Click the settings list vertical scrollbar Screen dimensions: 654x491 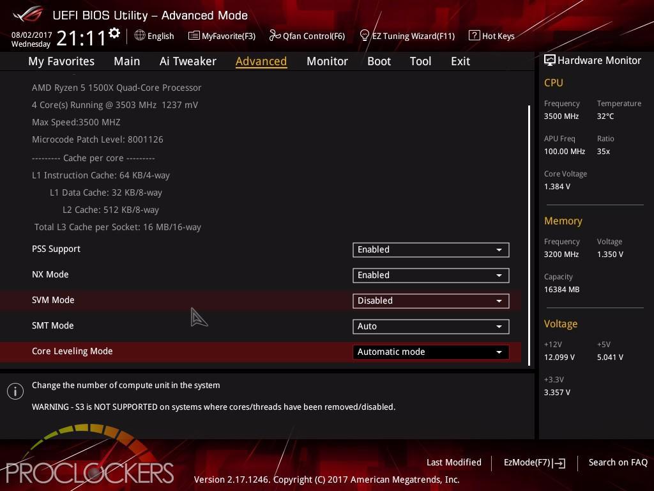(529, 235)
